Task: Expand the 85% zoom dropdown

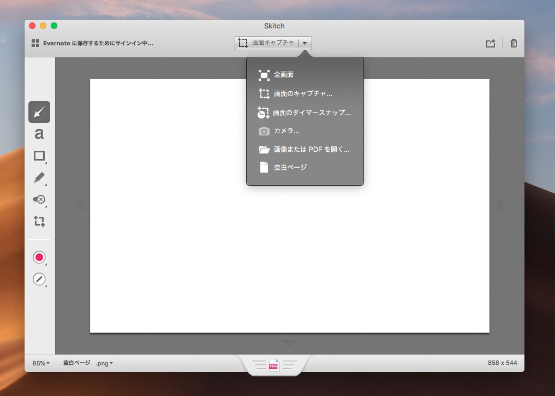Action: pos(41,363)
